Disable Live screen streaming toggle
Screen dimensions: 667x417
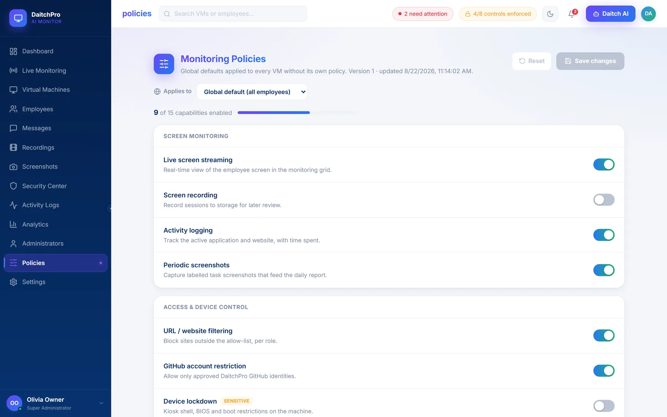(604, 165)
